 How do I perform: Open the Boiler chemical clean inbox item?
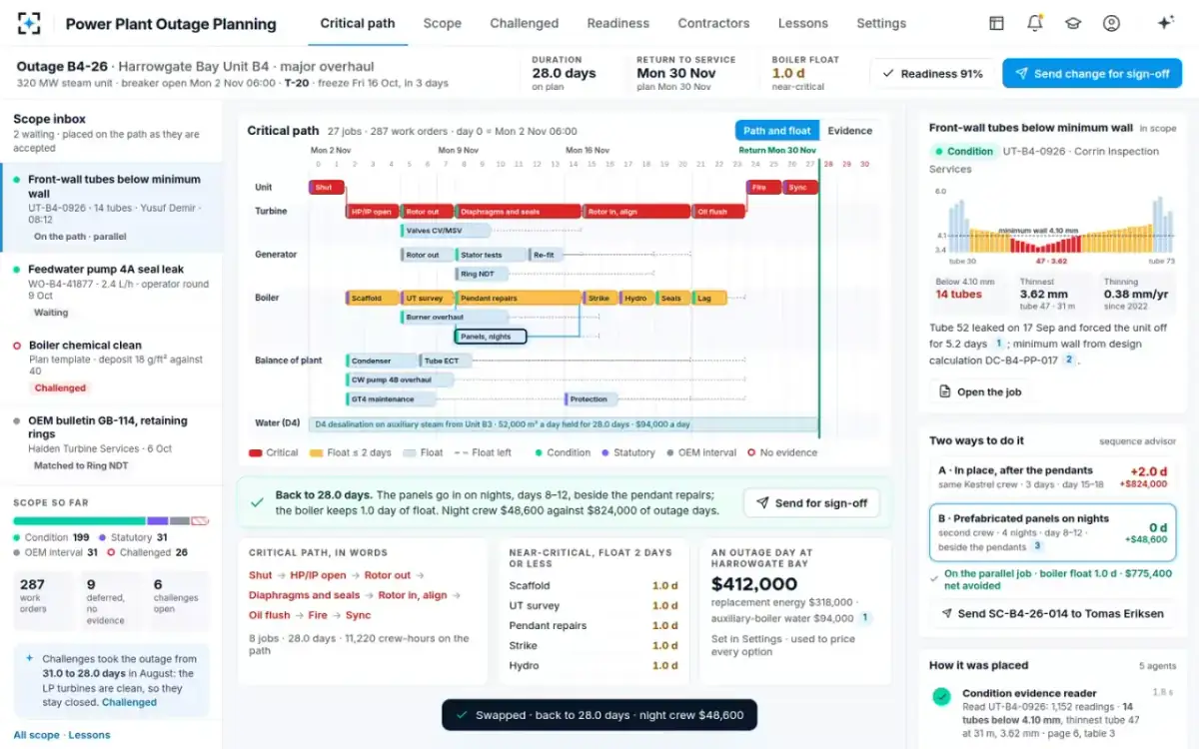point(111,367)
